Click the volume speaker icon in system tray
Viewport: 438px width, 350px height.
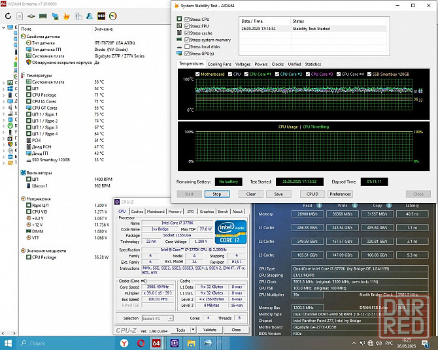(x=379, y=343)
